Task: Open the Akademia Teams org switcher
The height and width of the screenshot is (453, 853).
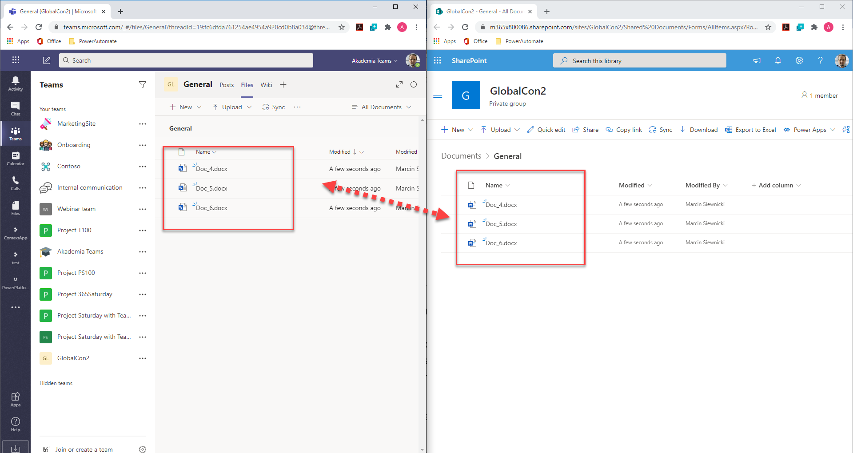Action: point(375,60)
